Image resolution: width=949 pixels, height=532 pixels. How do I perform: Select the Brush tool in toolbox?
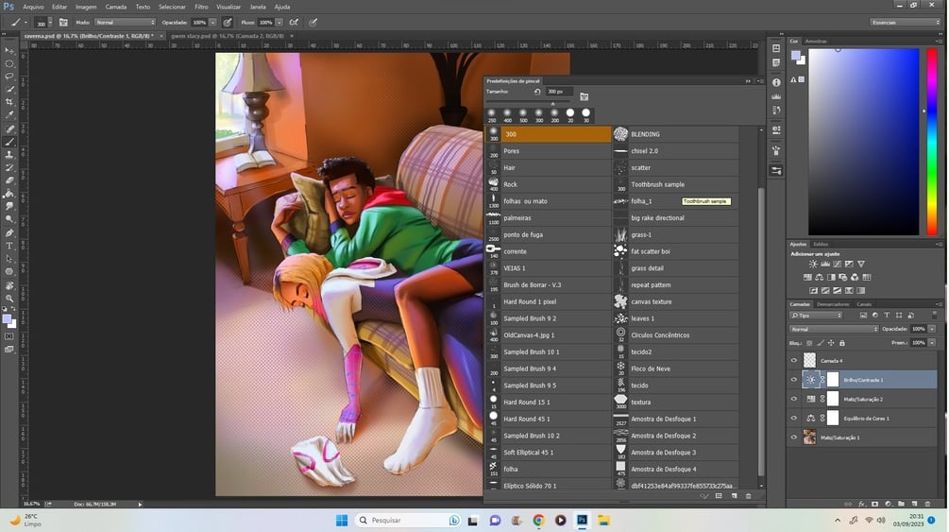(x=9, y=142)
